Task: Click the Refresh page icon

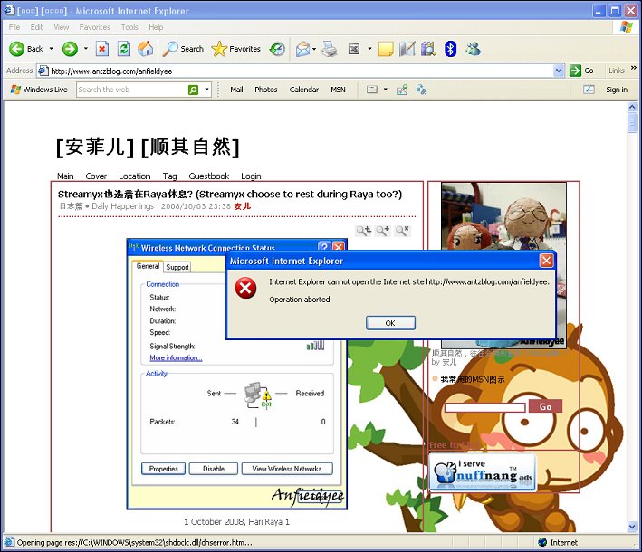Action: point(124,49)
